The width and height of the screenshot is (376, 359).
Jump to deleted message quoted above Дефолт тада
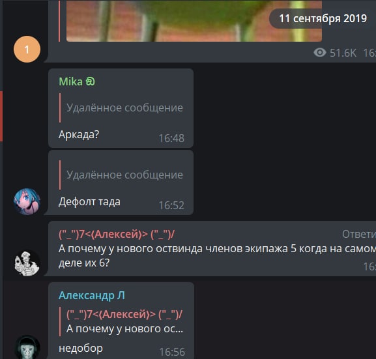pos(121,175)
